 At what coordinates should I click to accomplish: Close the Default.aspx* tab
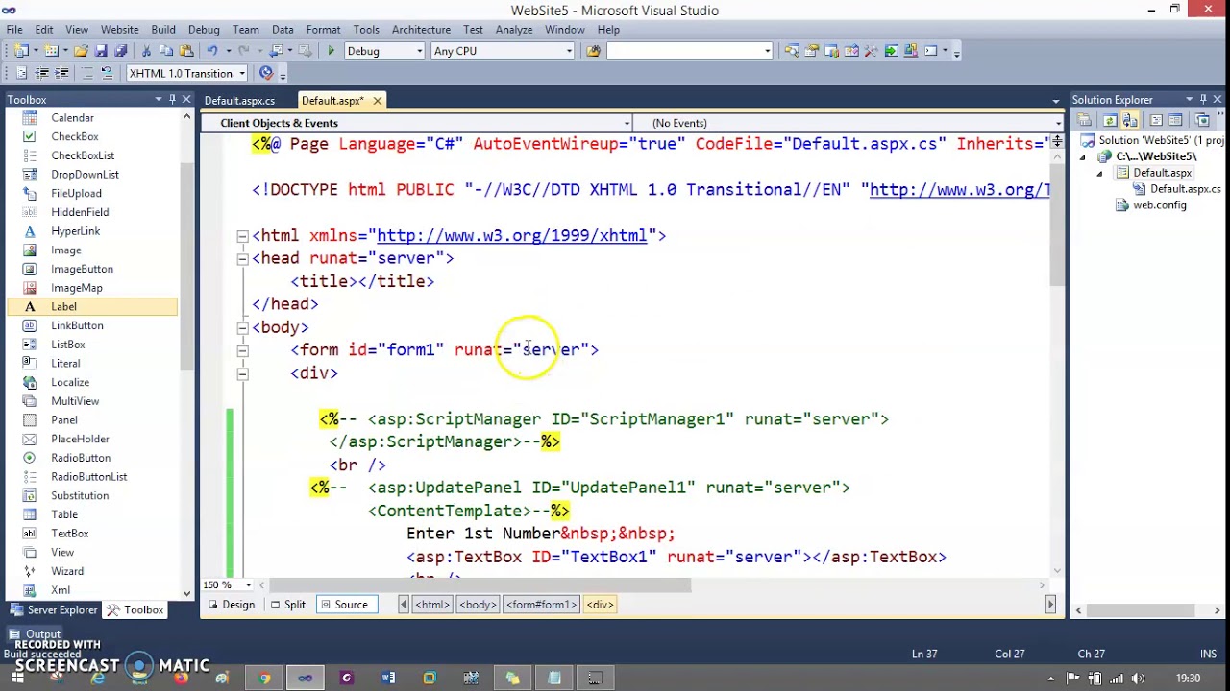tap(378, 100)
